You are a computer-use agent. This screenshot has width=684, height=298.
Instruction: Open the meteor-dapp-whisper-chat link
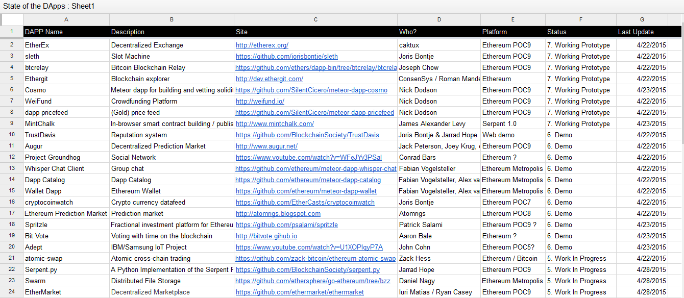point(316,168)
